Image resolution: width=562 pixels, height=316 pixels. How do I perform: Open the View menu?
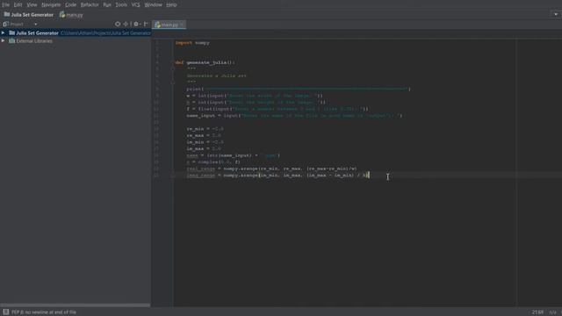tap(32, 4)
